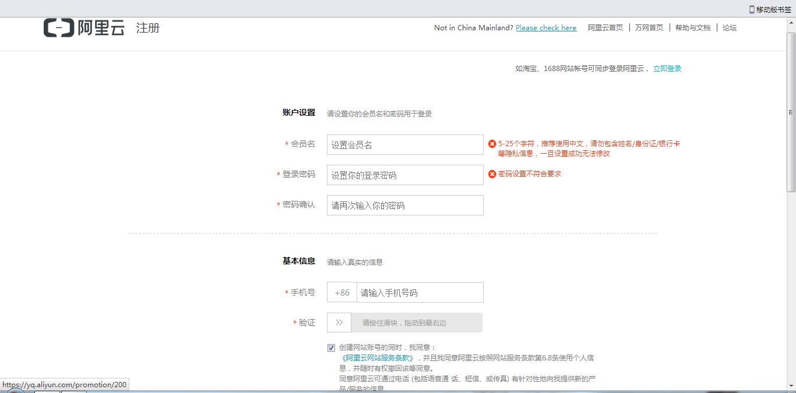Select the 帮助与文档 navigation item
The image size is (796, 393).
[x=693, y=27]
